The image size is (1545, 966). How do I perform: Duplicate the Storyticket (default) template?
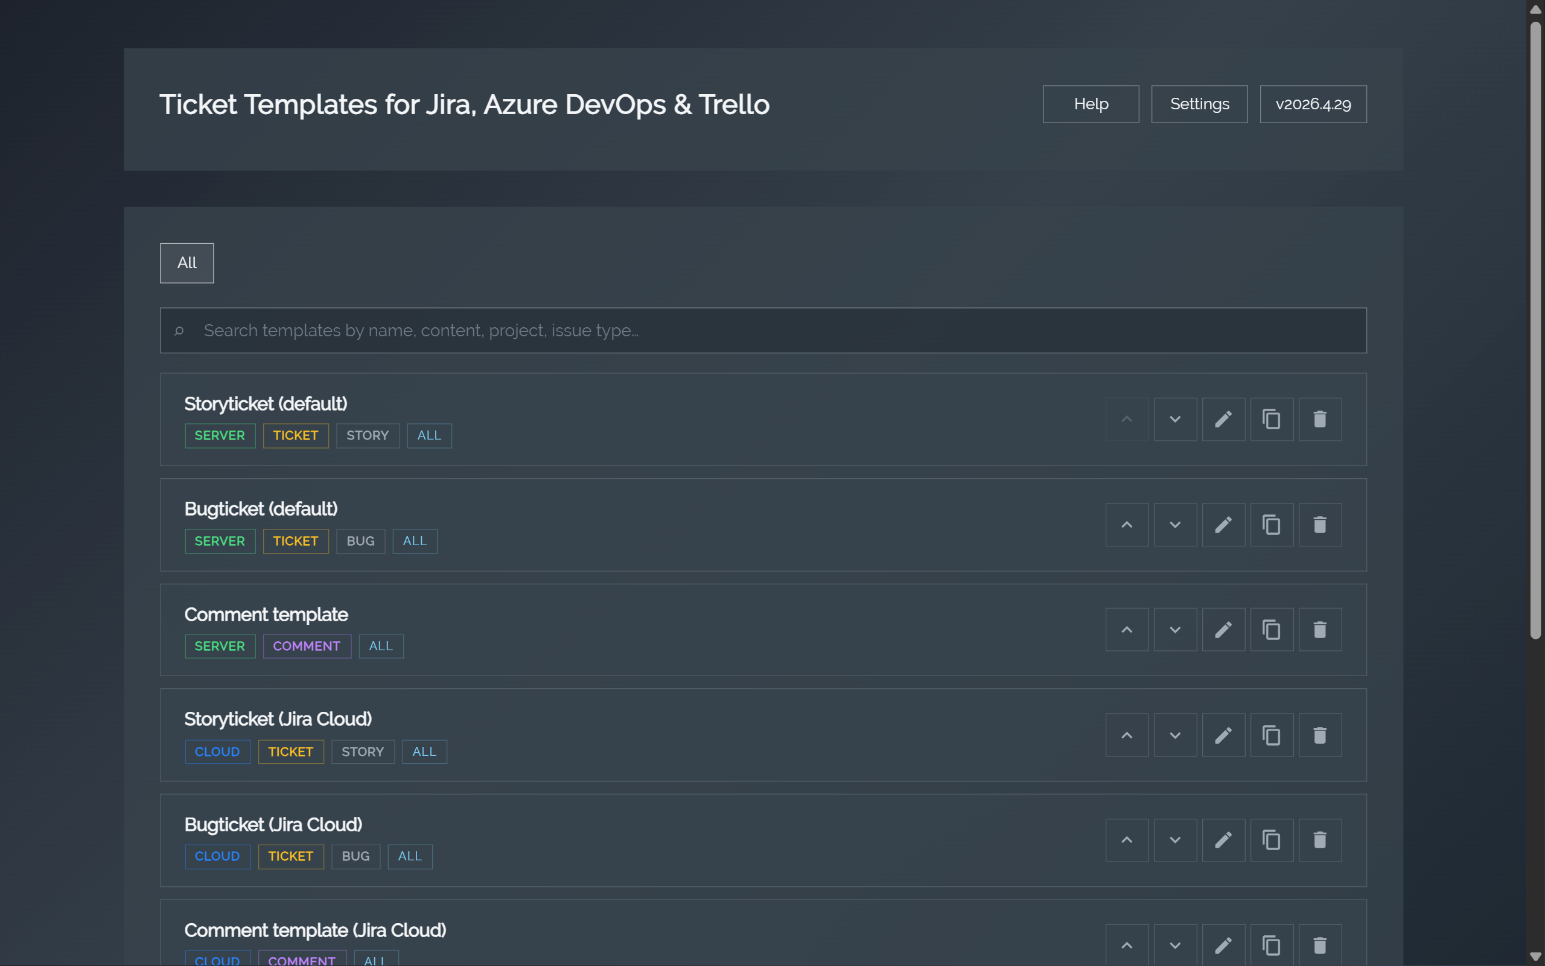(1272, 419)
